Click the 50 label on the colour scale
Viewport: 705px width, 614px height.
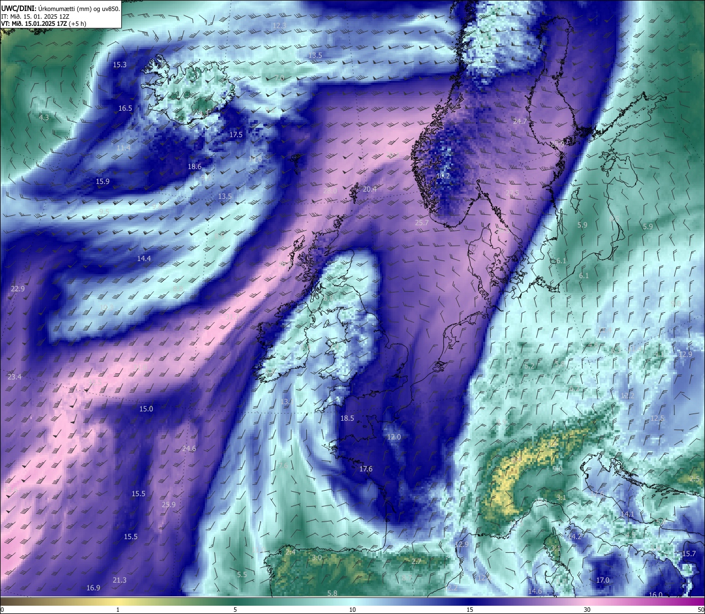(x=701, y=610)
